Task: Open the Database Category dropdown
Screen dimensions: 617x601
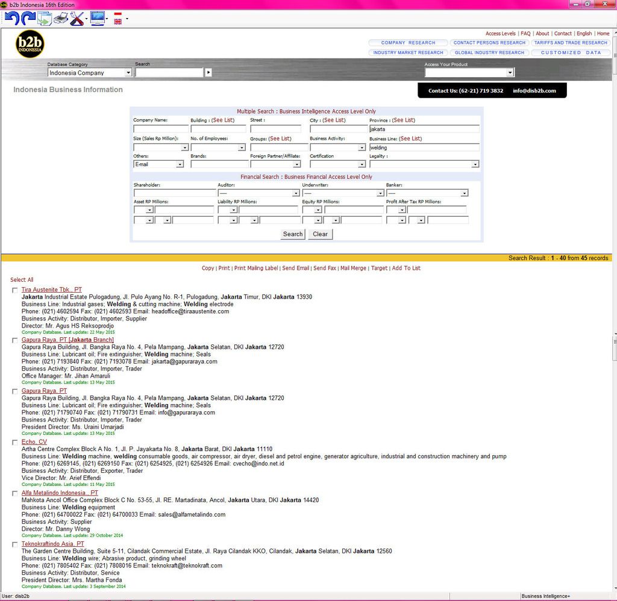Action: tap(90, 73)
